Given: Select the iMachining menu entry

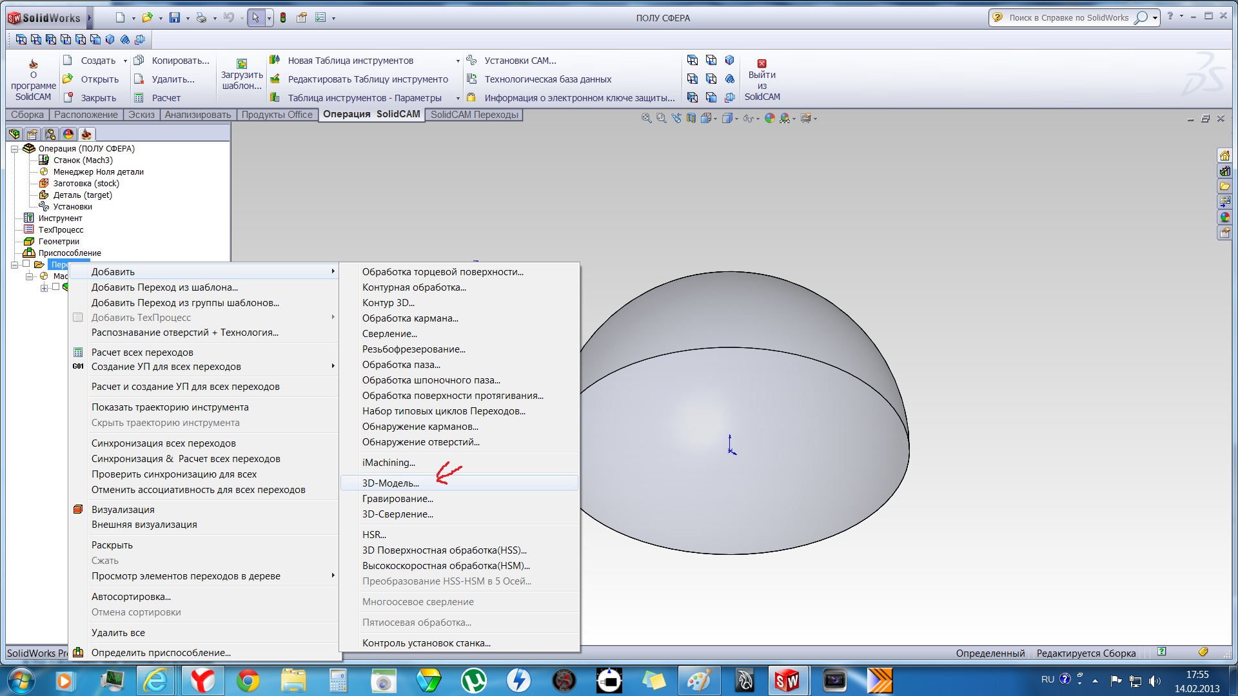Looking at the screenshot, I should click(388, 463).
